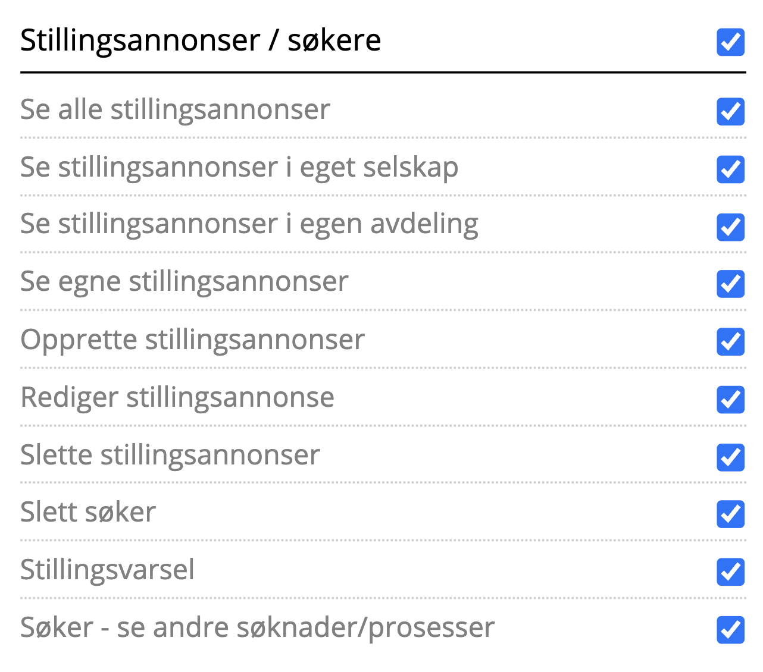Toggle the Opprette stillingsannonser checkbox
The height and width of the screenshot is (672, 763).
[x=730, y=341]
